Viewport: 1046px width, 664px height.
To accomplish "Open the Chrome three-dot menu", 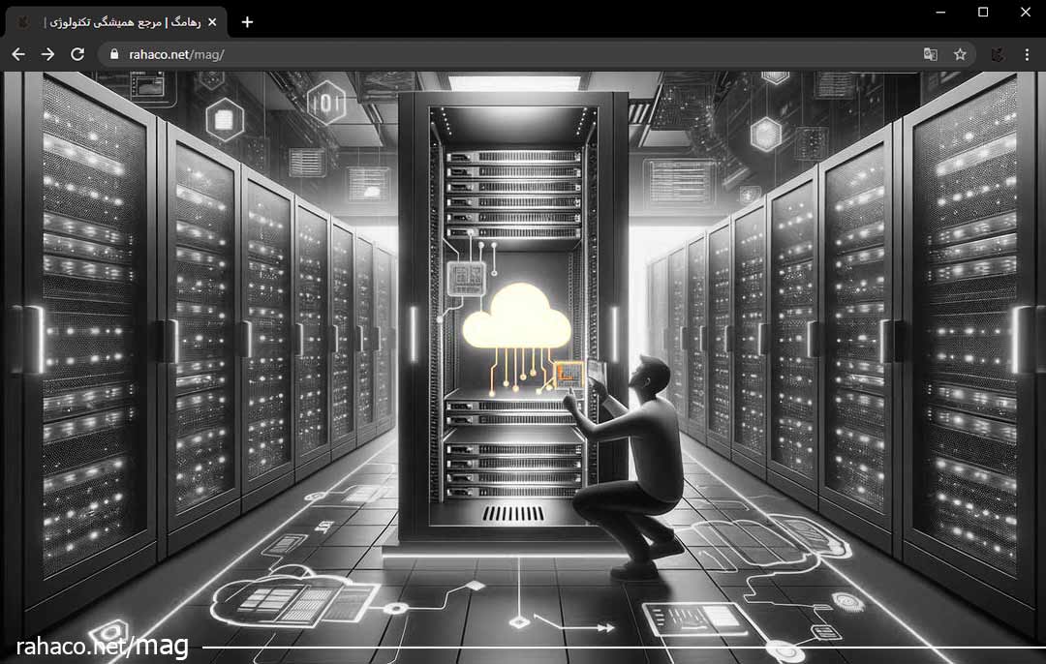I will 1027,54.
